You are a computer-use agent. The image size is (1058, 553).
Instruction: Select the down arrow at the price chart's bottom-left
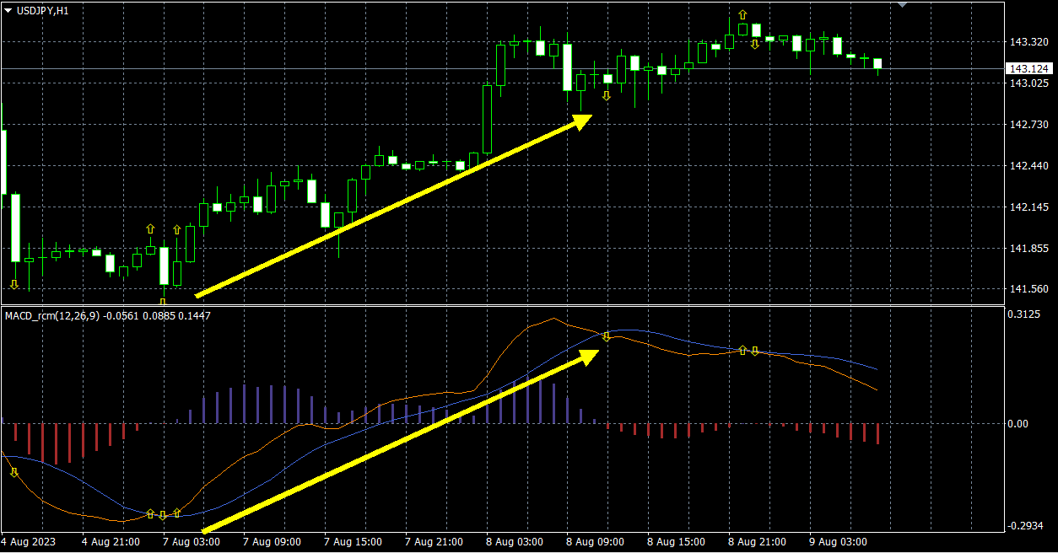[14, 284]
